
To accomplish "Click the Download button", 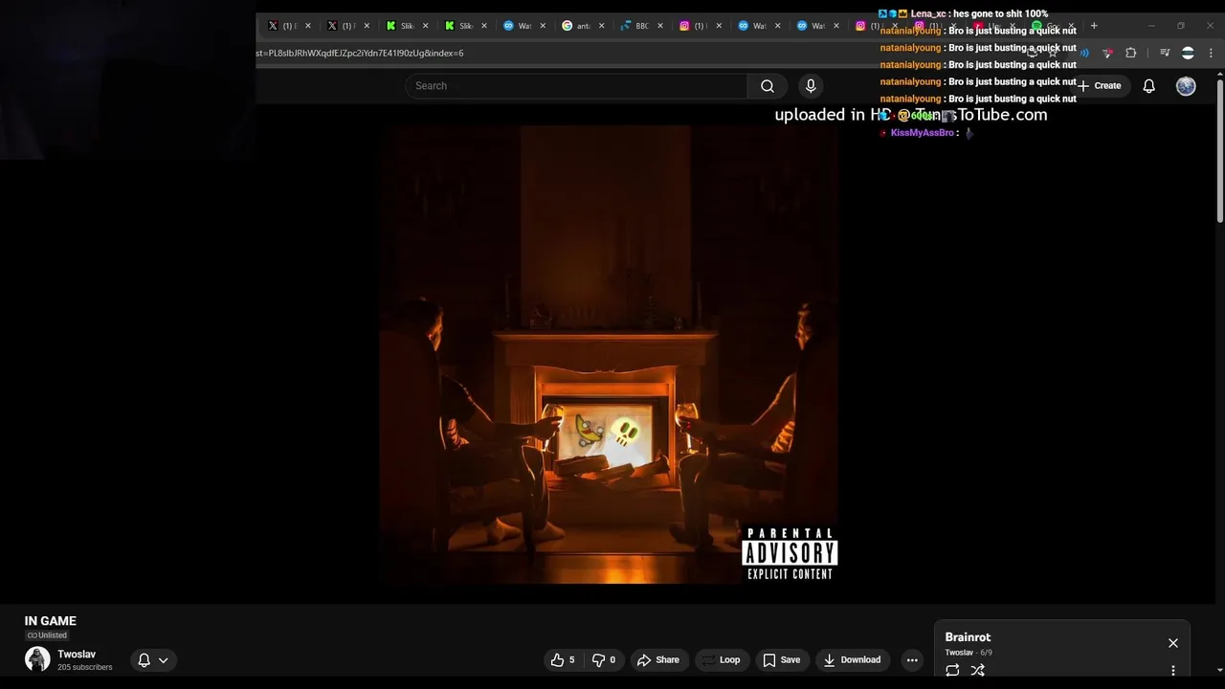I will coord(852,660).
